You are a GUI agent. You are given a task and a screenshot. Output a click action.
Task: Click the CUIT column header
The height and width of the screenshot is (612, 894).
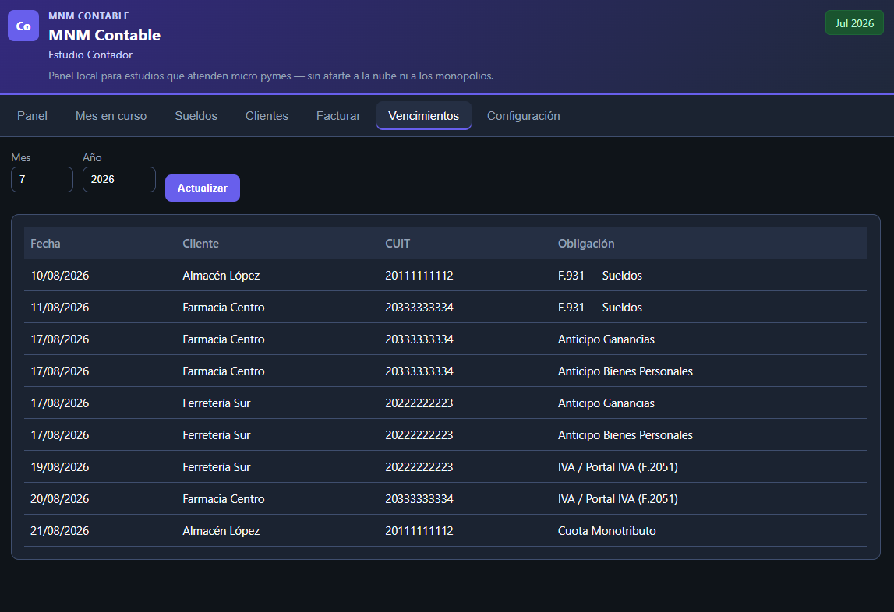[x=398, y=243]
